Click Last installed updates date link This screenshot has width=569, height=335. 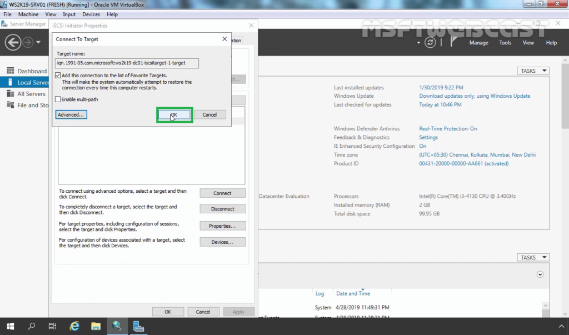pos(441,87)
